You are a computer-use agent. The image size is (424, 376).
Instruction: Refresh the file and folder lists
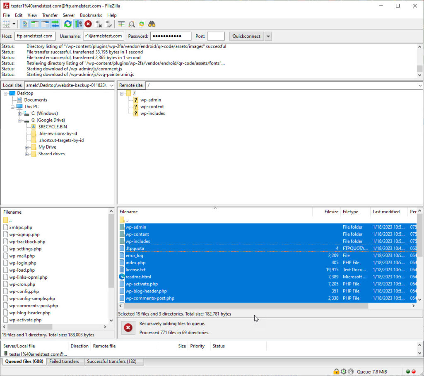[68, 24]
